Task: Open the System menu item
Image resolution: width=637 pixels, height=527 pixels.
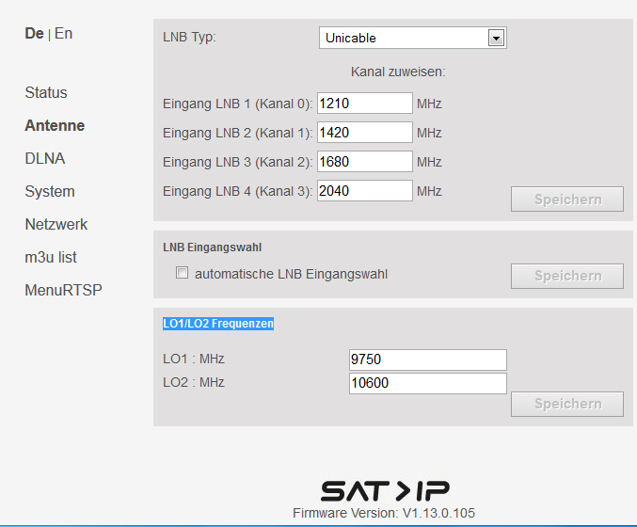Action: click(x=50, y=192)
